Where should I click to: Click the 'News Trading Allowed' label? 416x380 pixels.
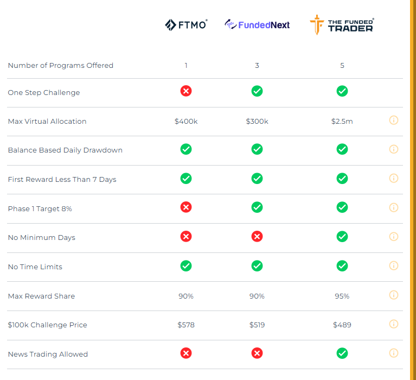pyautogui.click(x=48, y=354)
